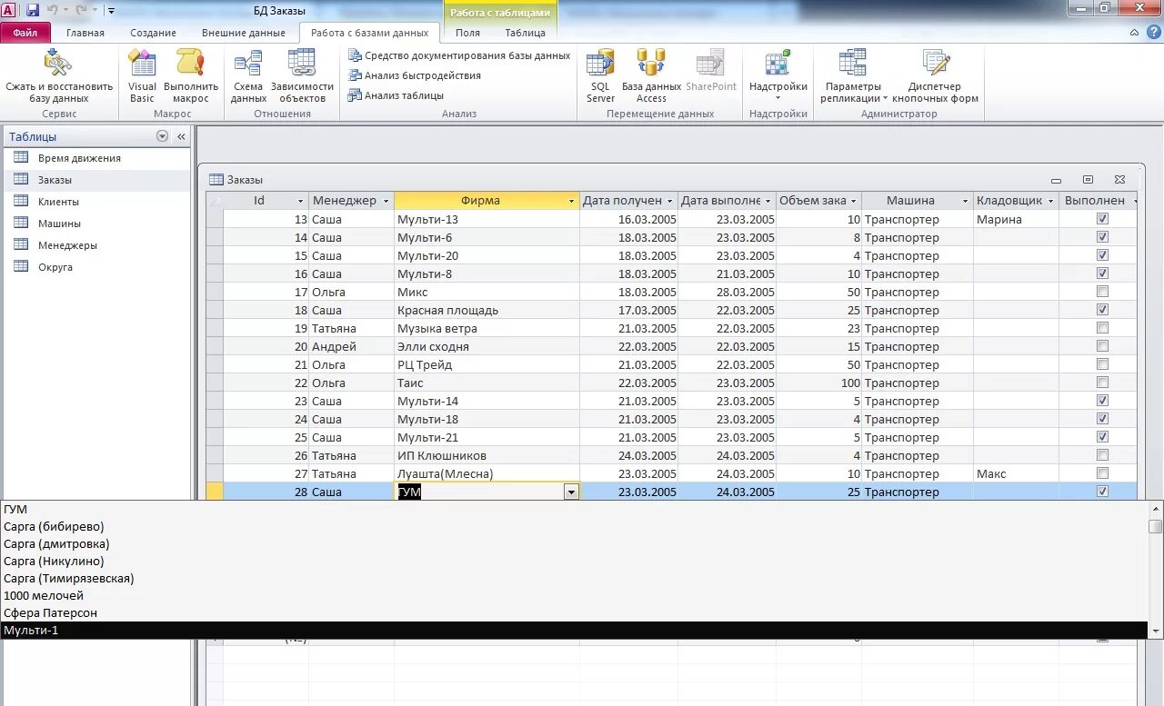Toggle Выполнен checkbox for order 21

click(1102, 364)
